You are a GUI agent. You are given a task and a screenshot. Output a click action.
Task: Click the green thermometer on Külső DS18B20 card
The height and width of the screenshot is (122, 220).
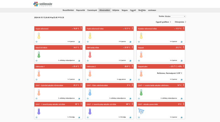(39, 55)
